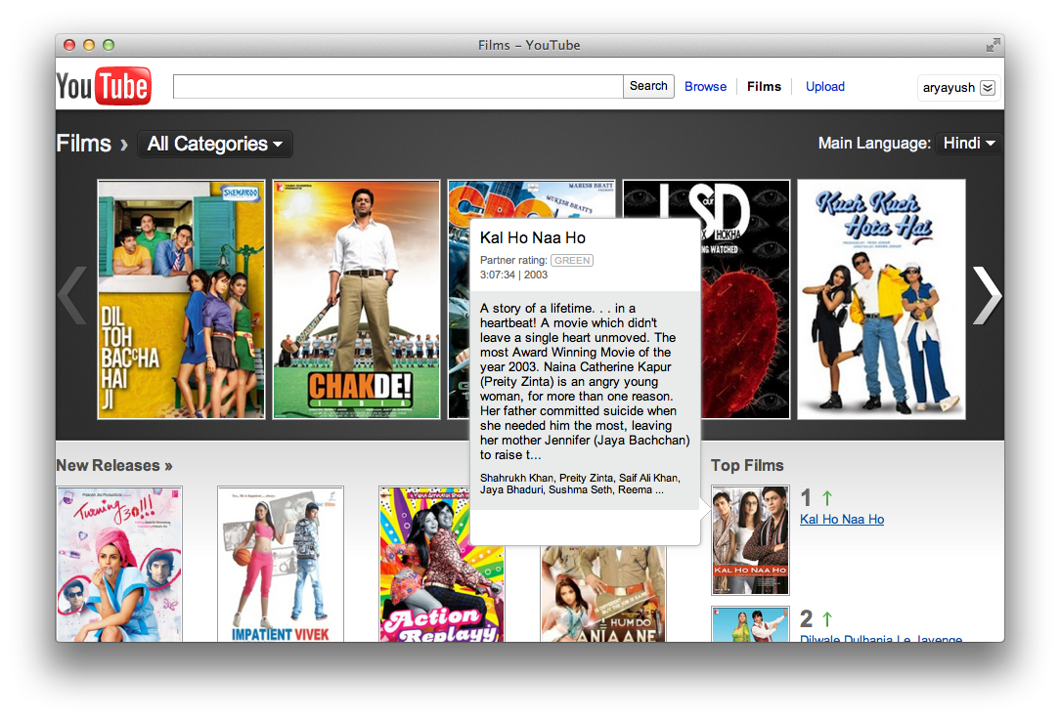This screenshot has width=1060, height=719.
Task: Select the Films tab
Action: pyautogui.click(x=764, y=86)
